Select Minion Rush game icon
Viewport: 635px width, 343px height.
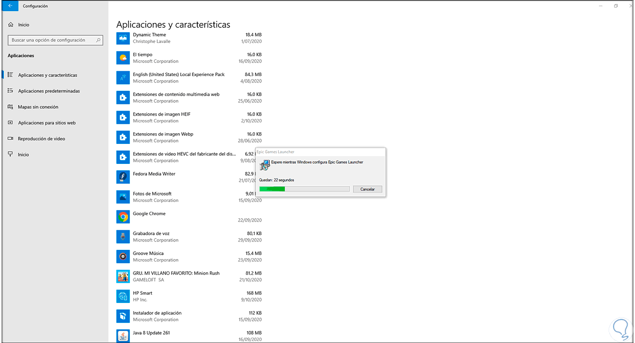click(123, 276)
